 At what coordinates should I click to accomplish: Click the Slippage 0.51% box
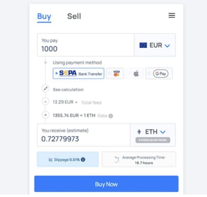68,159
